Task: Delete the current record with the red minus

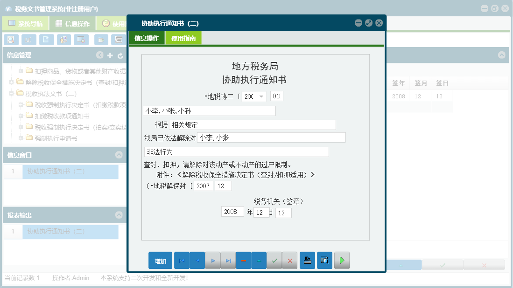Action: click(243, 260)
